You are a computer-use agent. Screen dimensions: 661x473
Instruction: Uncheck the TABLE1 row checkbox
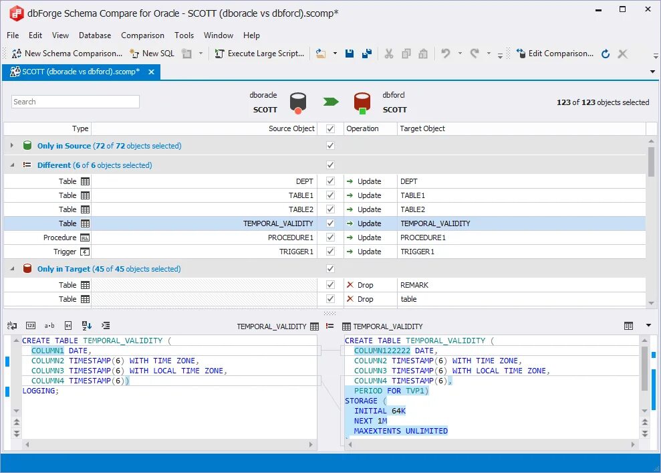click(330, 195)
